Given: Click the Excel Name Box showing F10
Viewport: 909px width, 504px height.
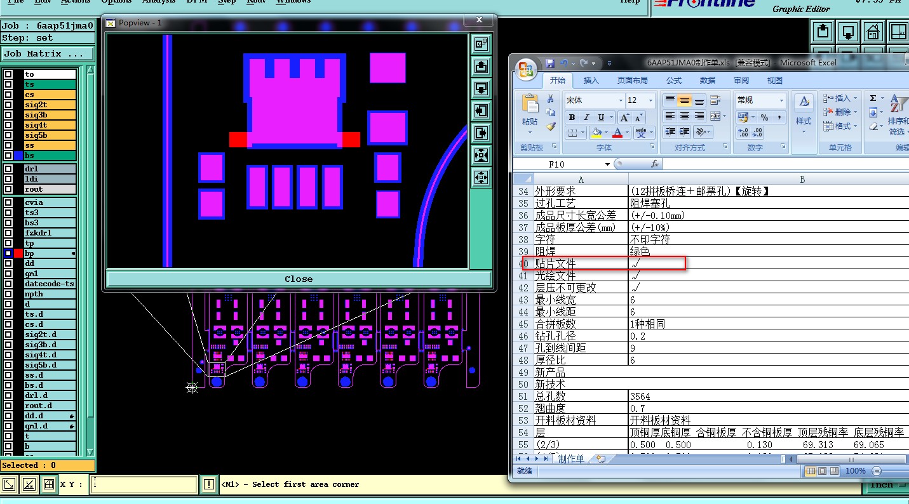Looking at the screenshot, I should (557, 164).
